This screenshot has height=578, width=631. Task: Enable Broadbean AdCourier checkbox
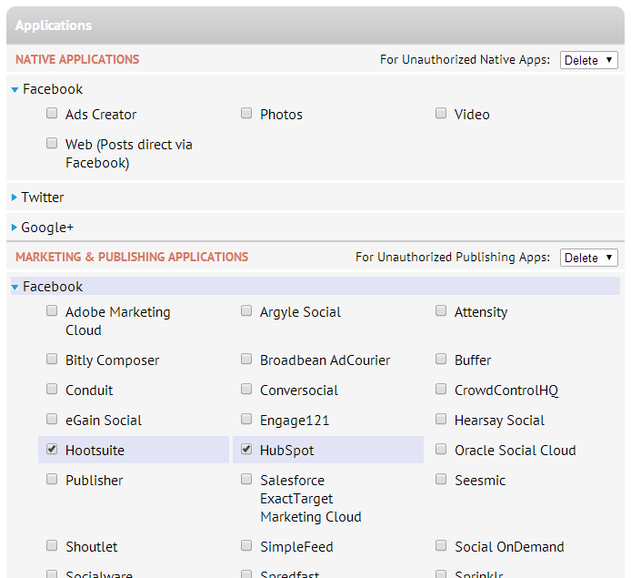[246, 359]
